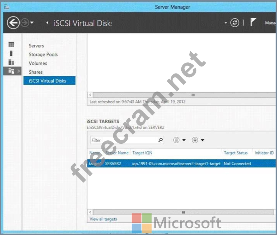This screenshot has height=235, width=277.
Task: Open the Storage Pools page
Action: 43,54
